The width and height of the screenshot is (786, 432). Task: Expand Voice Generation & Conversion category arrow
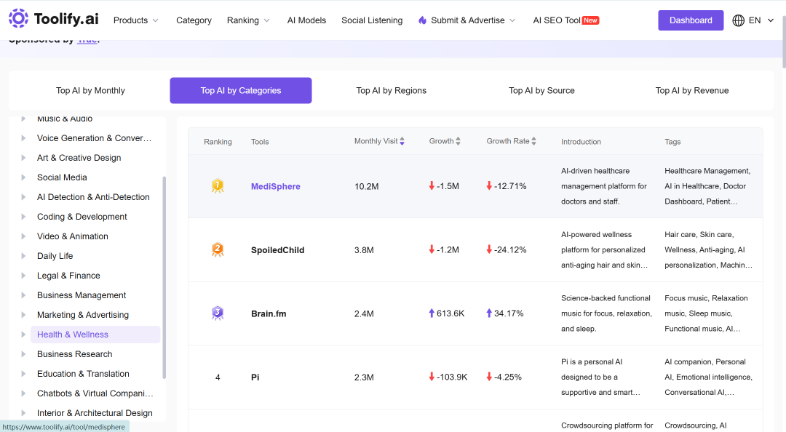(23, 138)
